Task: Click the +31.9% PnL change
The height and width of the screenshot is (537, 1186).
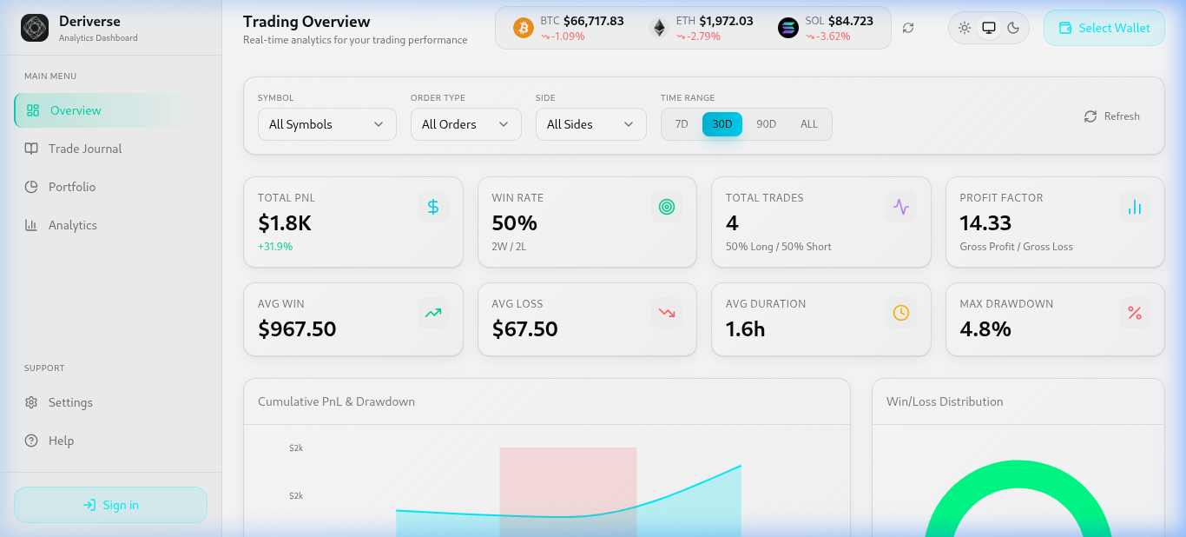Action: coord(275,247)
